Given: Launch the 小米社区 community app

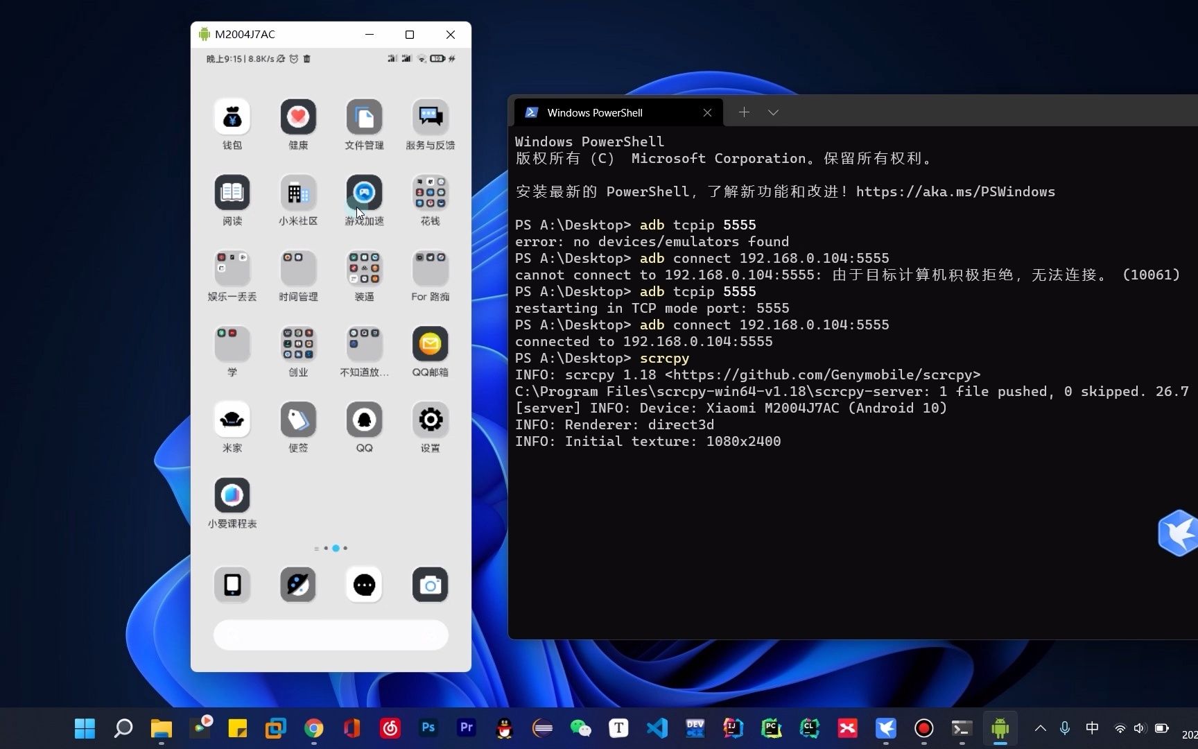Looking at the screenshot, I should (298, 193).
